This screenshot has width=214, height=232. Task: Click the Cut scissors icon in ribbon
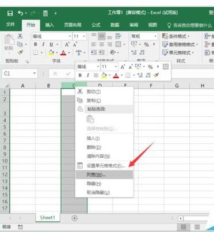click(x=20, y=36)
